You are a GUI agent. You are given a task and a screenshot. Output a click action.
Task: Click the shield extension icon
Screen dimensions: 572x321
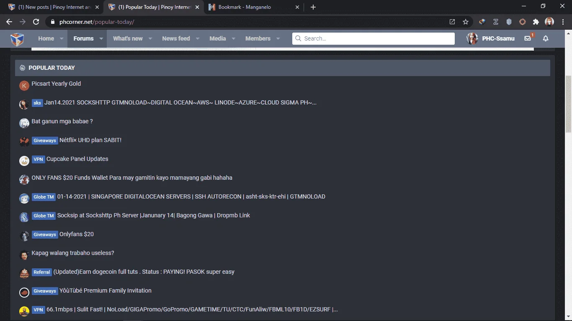509,22
